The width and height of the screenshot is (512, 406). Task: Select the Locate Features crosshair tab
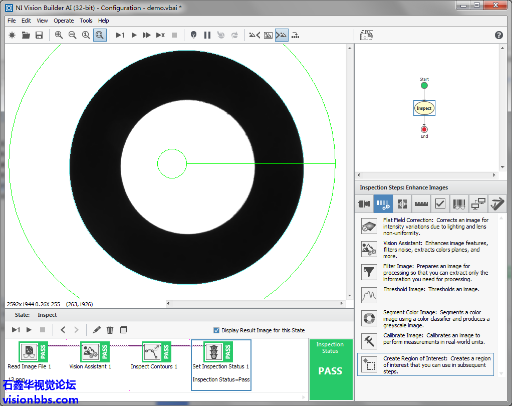402,204
